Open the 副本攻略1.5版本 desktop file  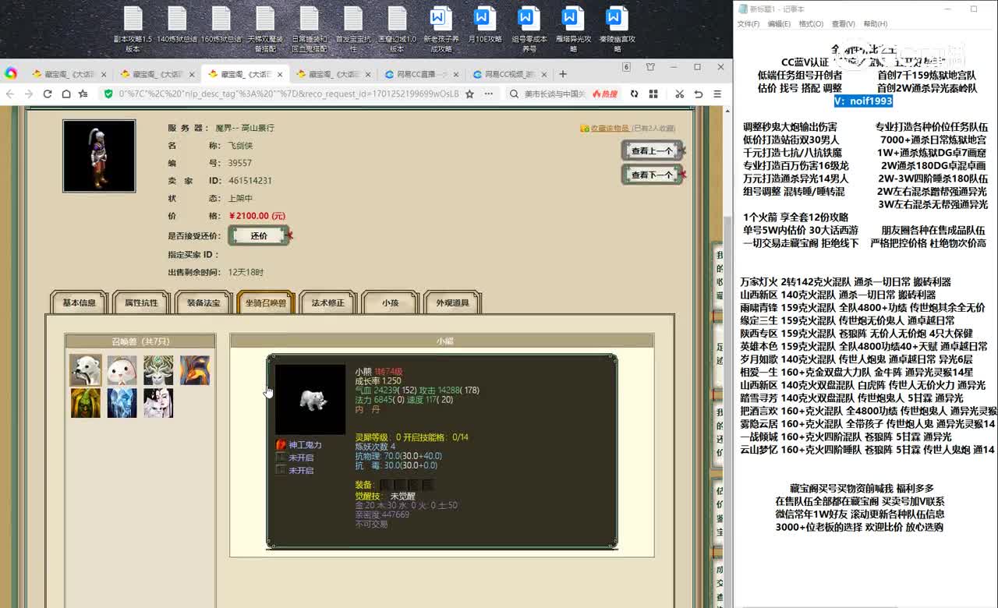pyautogui.click(x=133, y=30)
